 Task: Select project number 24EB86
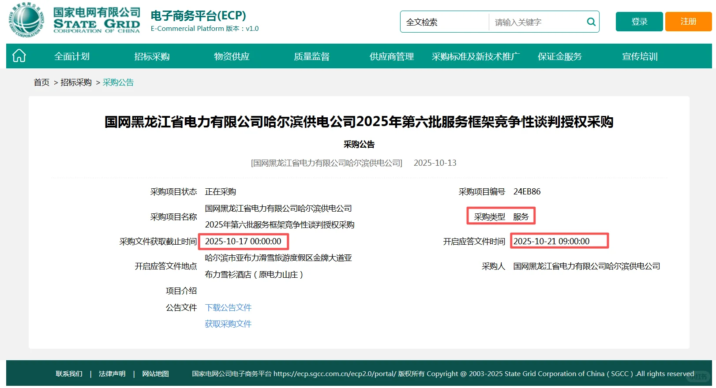click(527, 191)
